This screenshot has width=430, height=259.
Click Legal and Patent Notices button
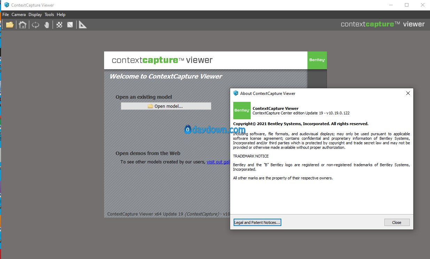tap(257, 222)
